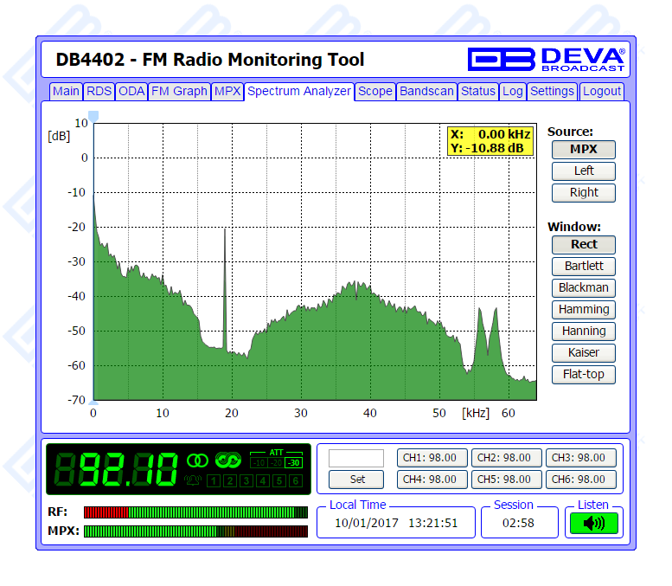The image size is (672, 586).
Task: Click the green Listen speaker button
Action: point(593,523)
